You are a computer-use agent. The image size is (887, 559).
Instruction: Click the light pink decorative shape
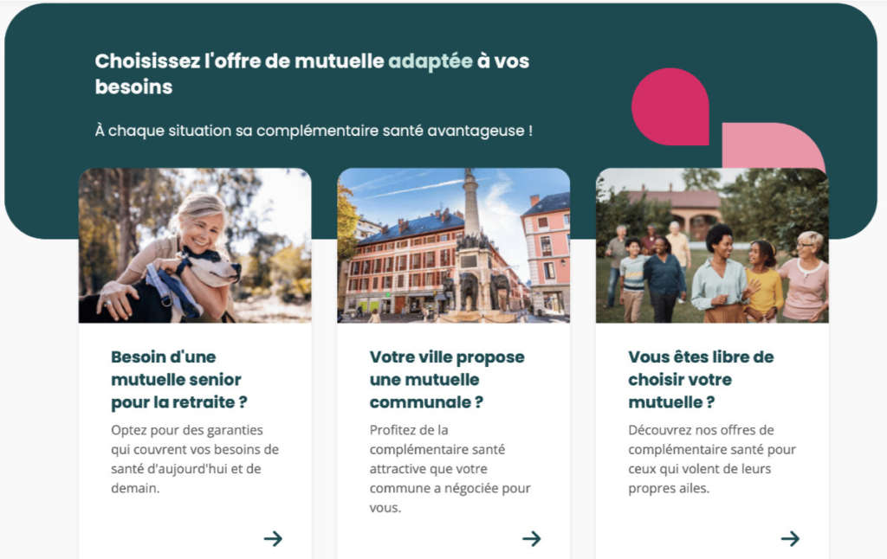click(772, 145)
